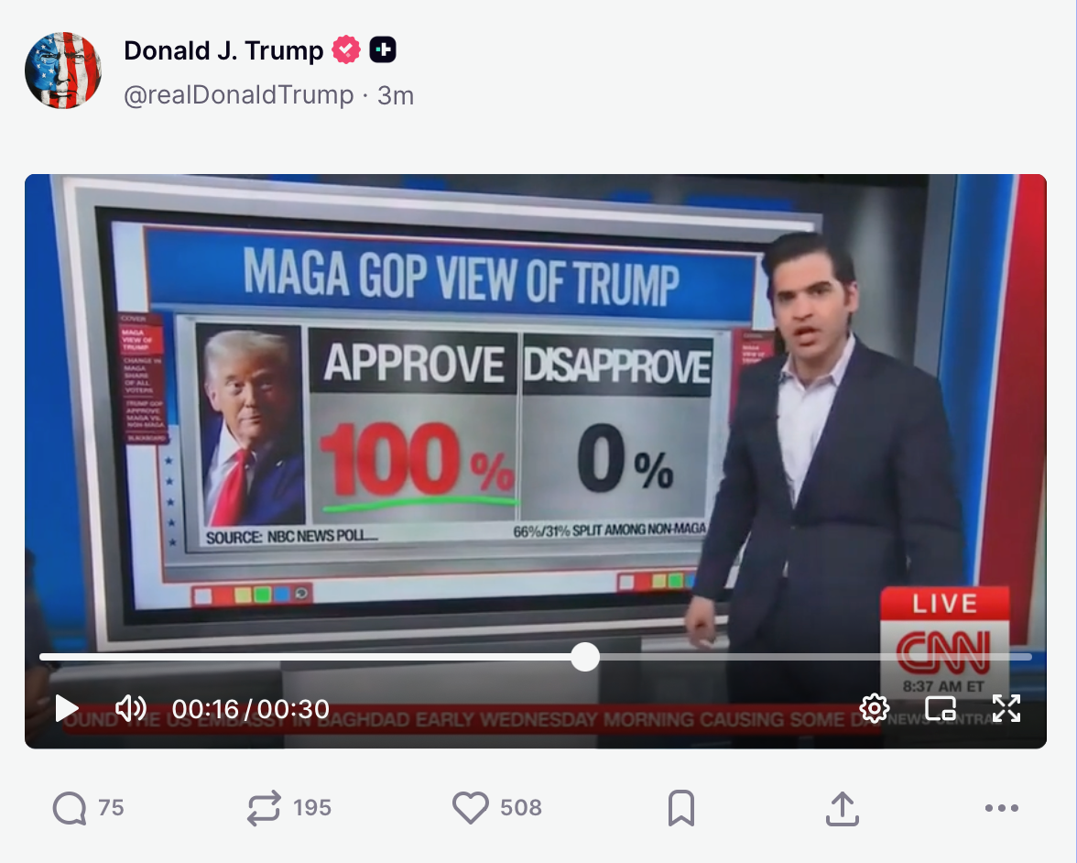Open the @realDonaldTrump handle link
This screenshot has width=1077, height=863.
tap(238, 95)
